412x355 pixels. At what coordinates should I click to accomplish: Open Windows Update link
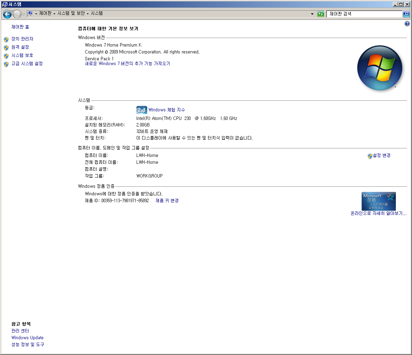point(27,338)
